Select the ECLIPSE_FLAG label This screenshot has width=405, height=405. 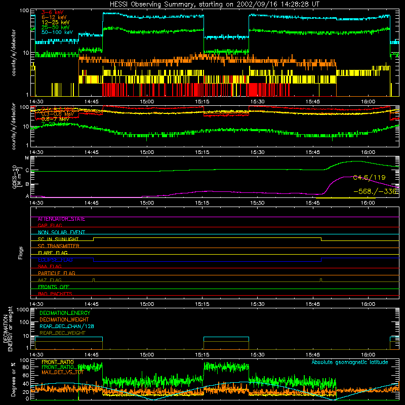pos(55,260)
